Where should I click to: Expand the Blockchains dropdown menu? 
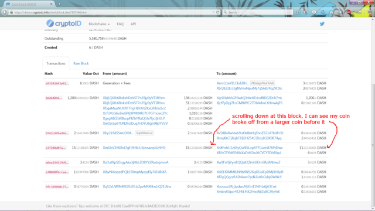tap(99, 24)
